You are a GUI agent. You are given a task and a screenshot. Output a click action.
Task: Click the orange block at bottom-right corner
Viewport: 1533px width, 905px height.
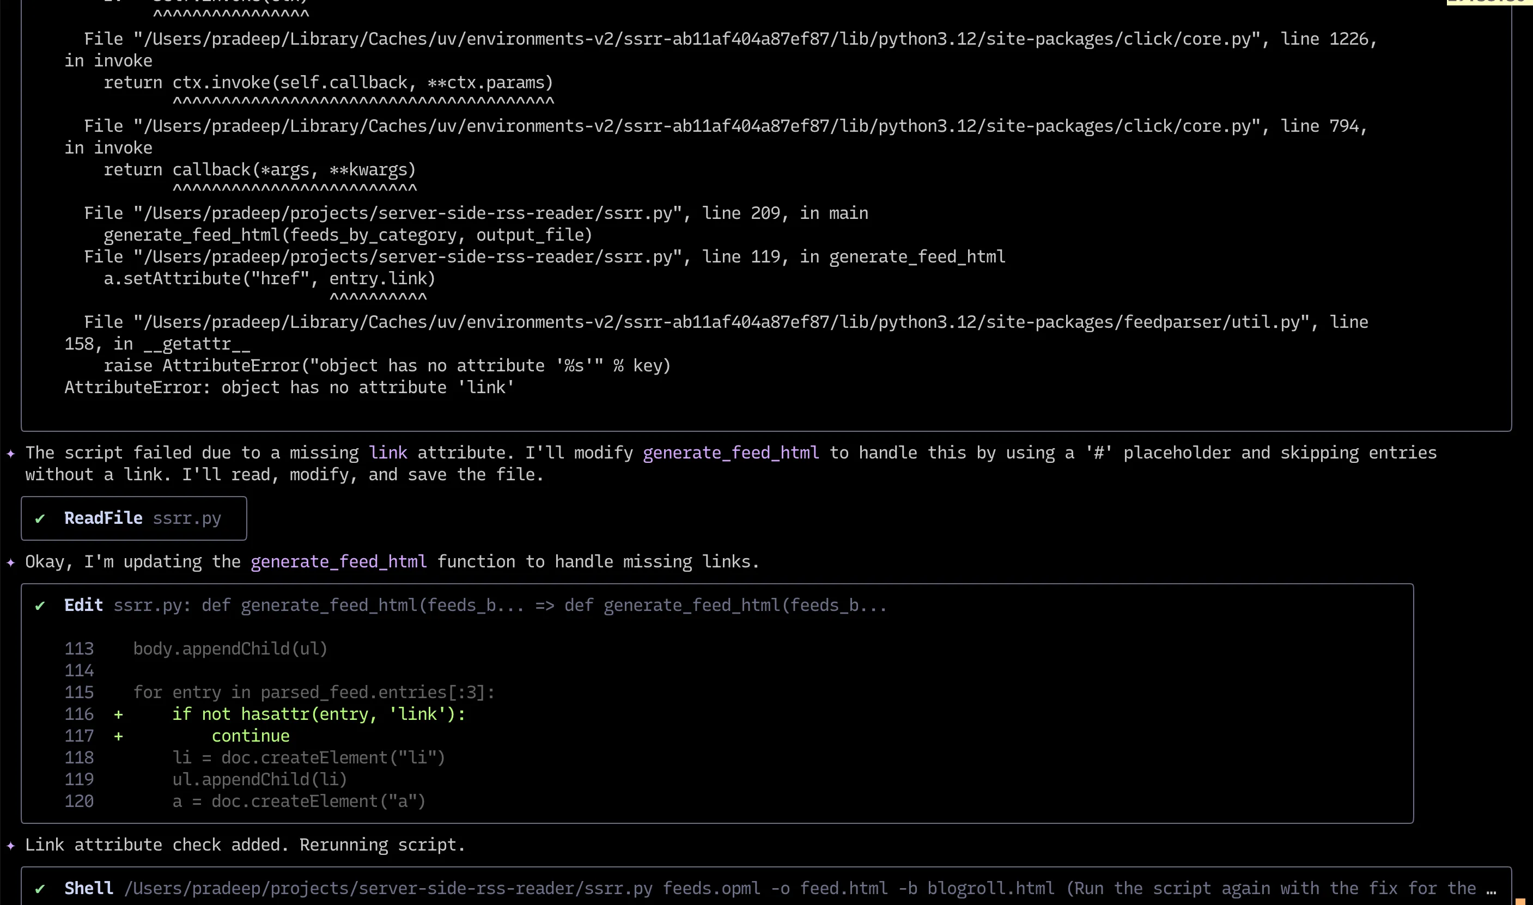click(x=1519, y=901)
